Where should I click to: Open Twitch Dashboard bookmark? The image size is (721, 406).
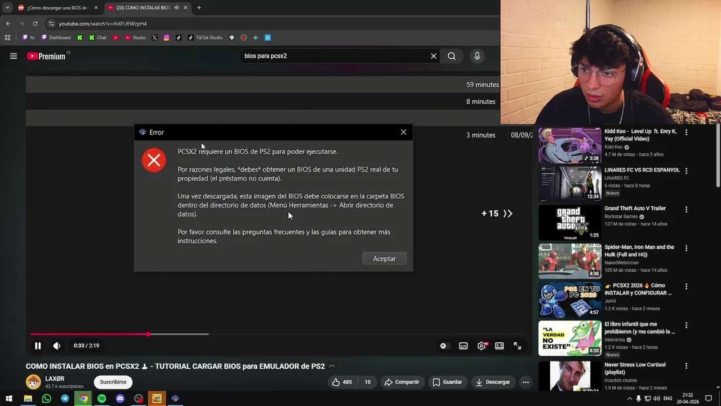tap(56, 38)
